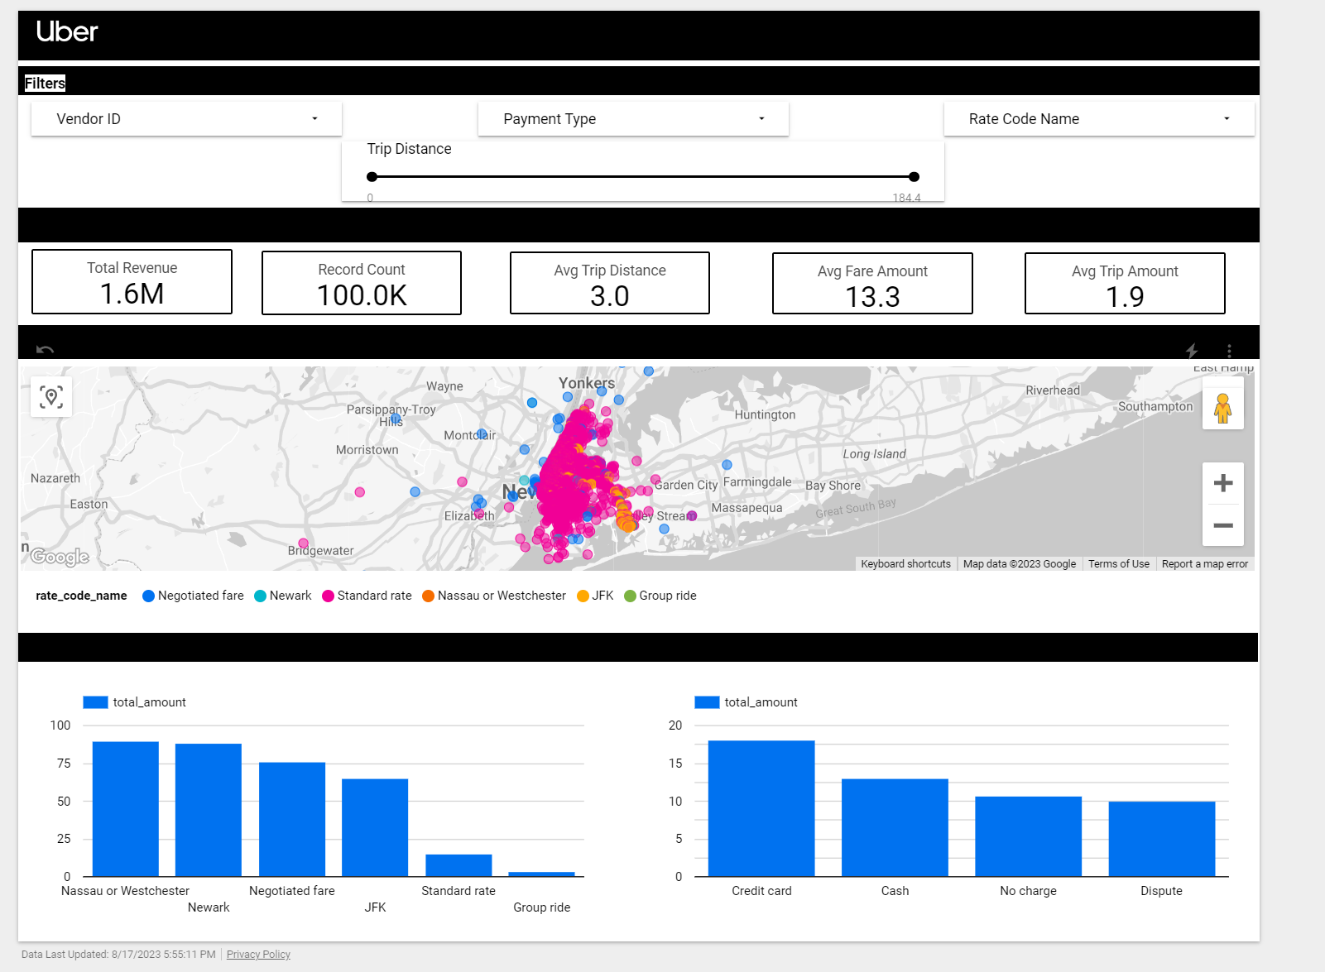Click the JFK bar in chart

[375, 828]
